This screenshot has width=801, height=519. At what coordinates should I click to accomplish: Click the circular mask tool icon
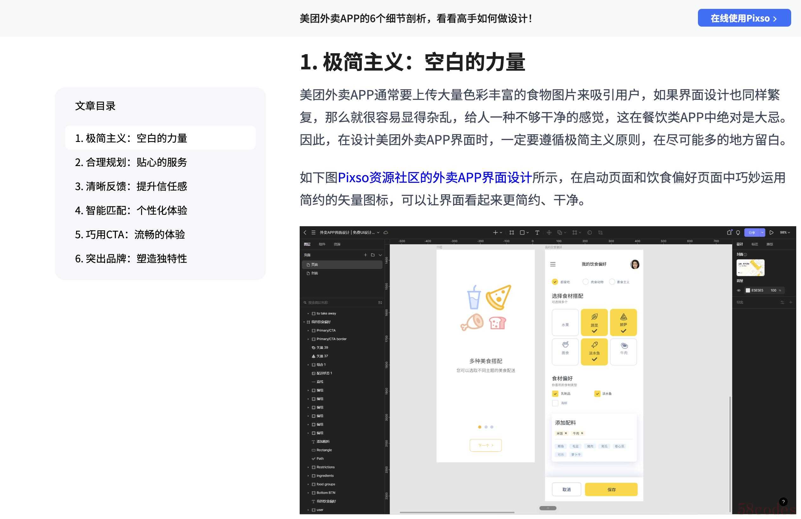(589, 233)
